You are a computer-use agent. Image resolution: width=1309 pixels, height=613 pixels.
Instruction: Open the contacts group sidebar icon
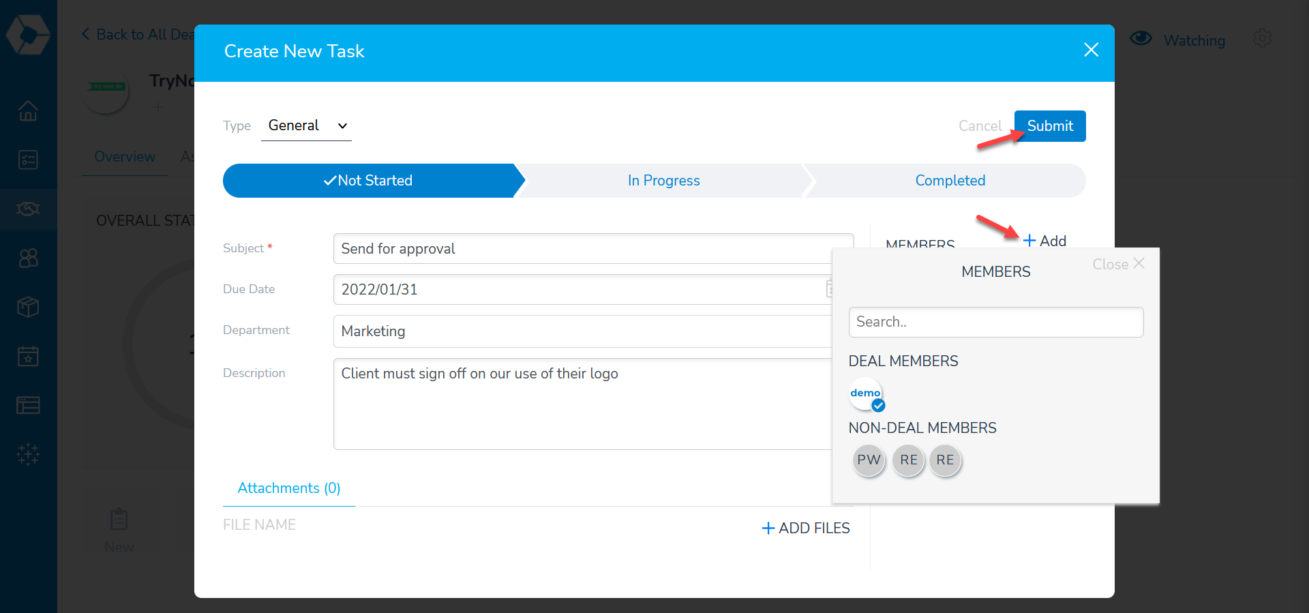coord(28,258)
